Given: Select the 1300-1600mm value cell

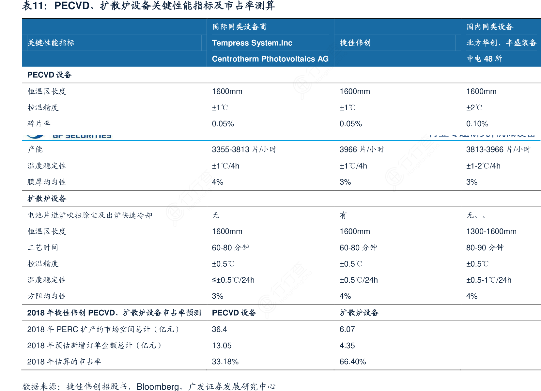Looking at the screenshot, I should tap(491, 231).
